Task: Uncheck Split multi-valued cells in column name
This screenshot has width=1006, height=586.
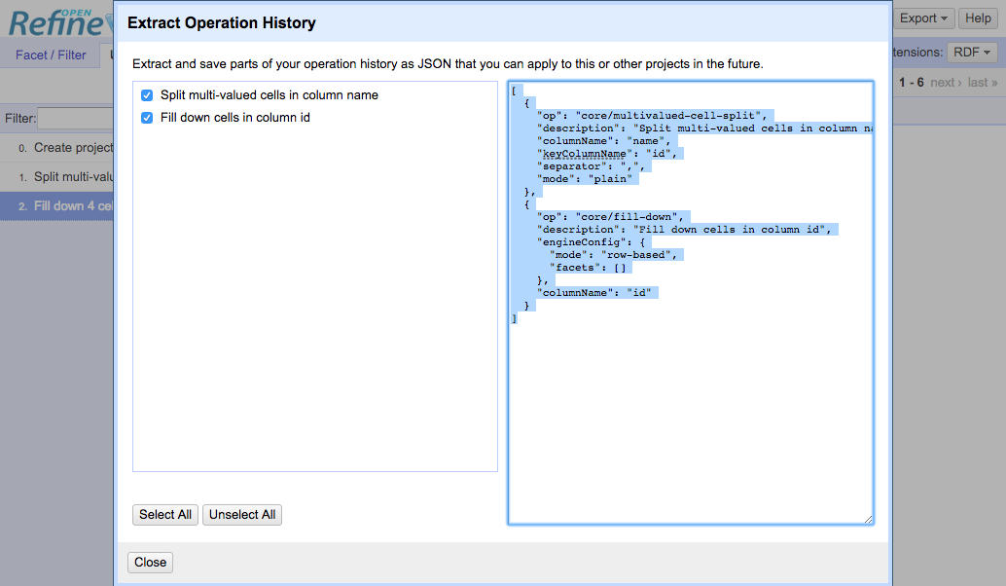Action: tap(147, 95)
